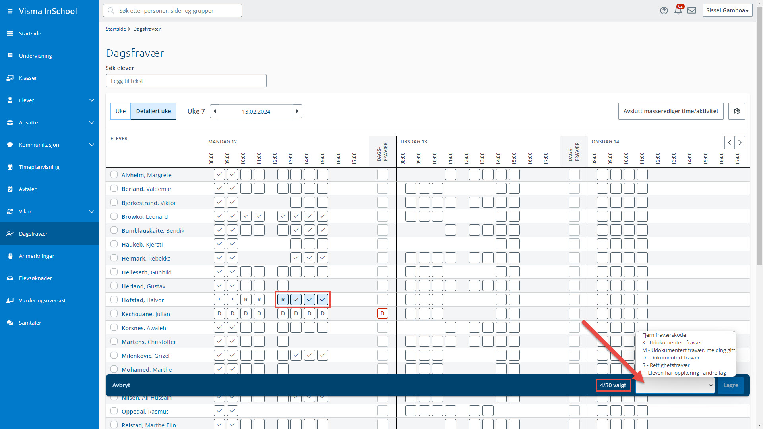
Task: Click the Samtaler chat bubbles icon
Action: [10, 323]
